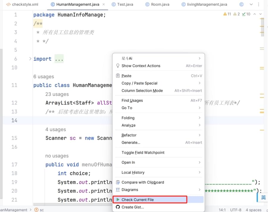Viewport: 268px width, 212px height.
Task: Show hidden tabs dropdown chevron
Action: coord(251,4)
